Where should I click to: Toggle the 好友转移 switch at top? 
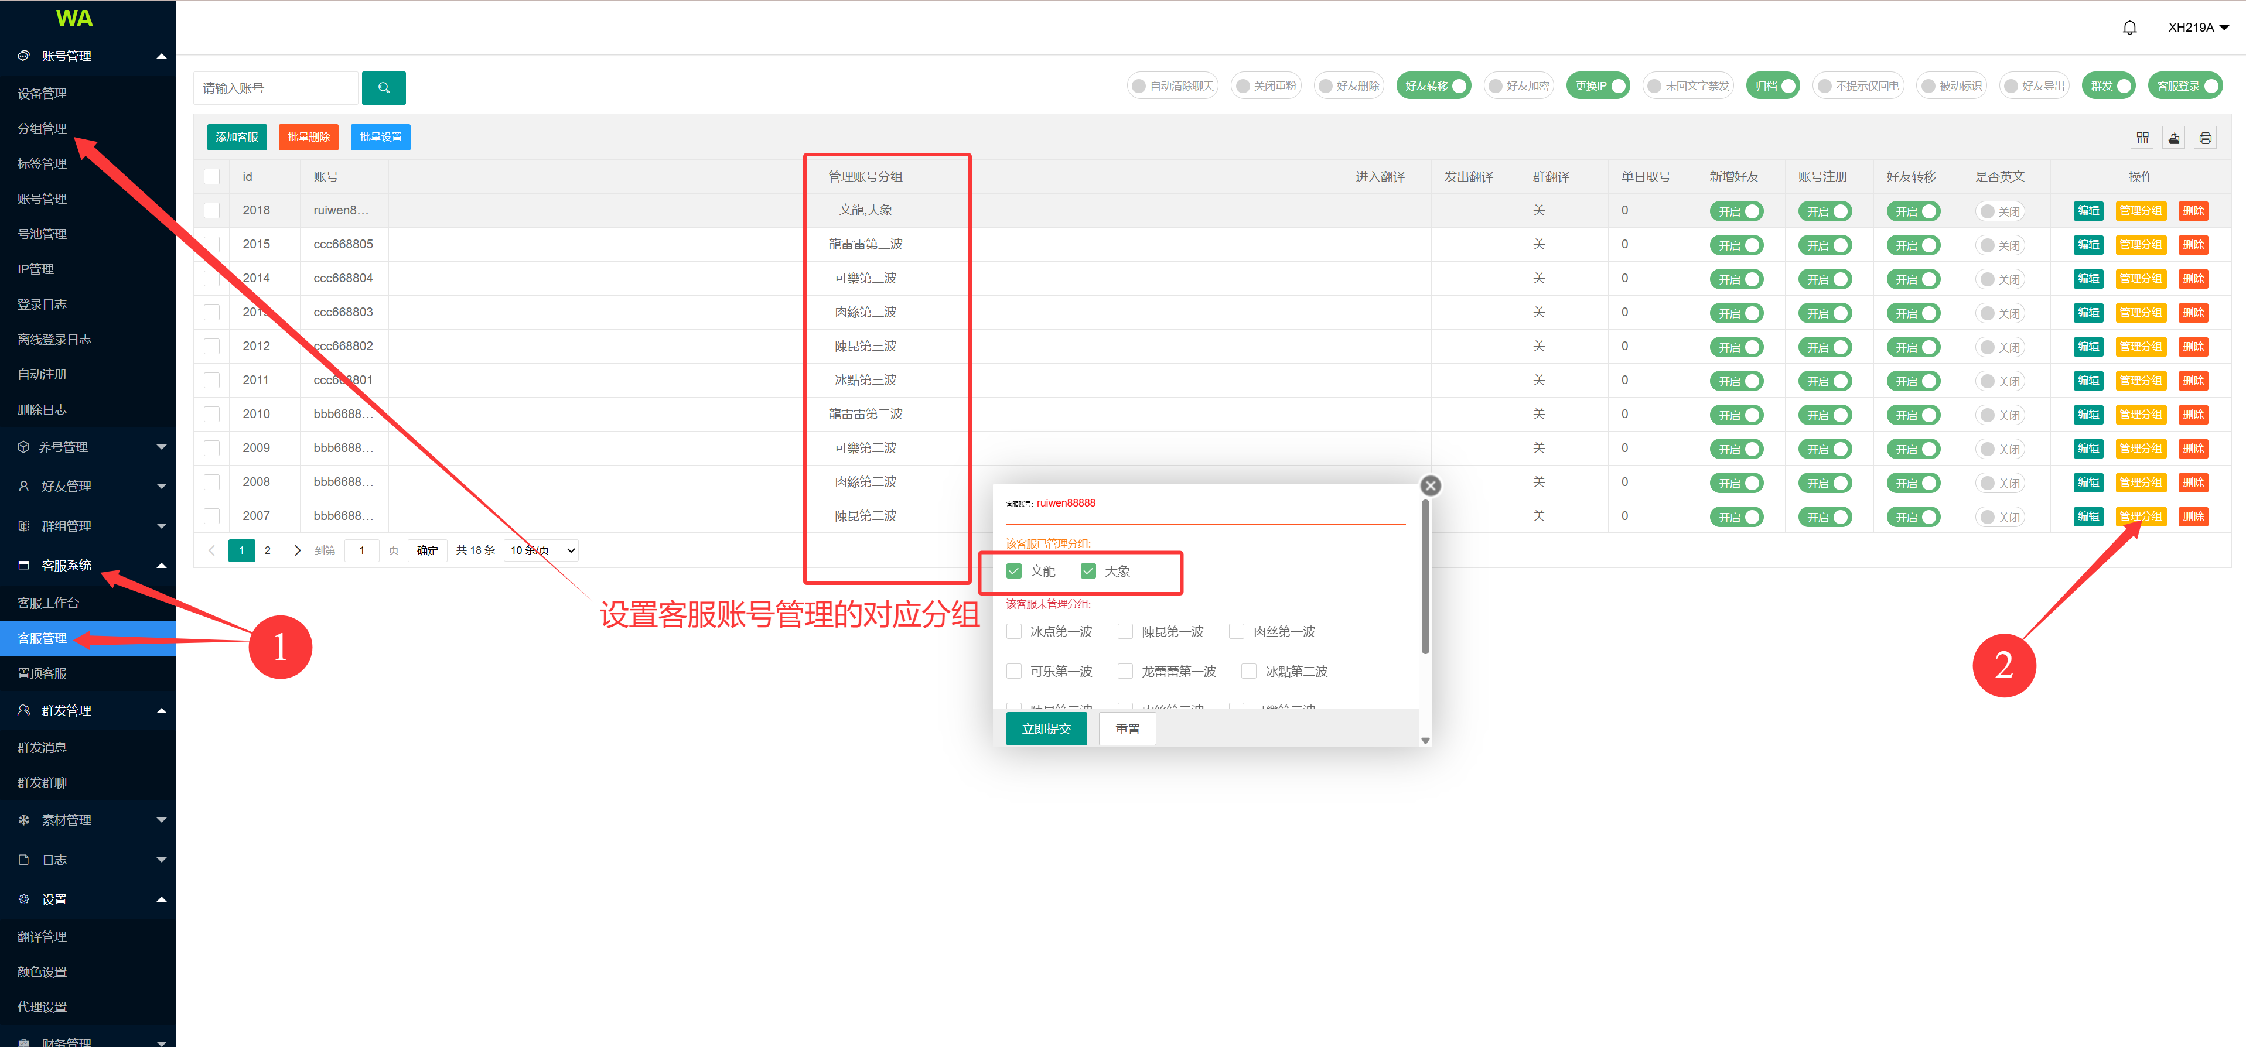(x=1434, y=85)
